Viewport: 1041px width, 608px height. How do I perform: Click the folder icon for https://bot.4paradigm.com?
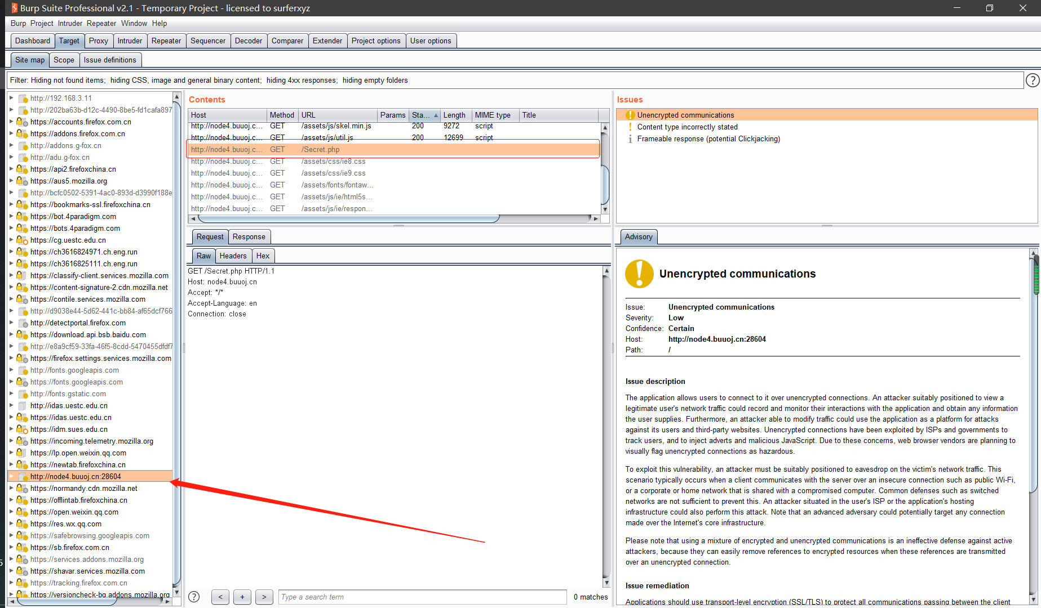point(22,216)
